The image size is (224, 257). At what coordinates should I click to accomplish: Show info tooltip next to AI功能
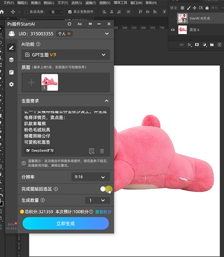tap(38, 44)
